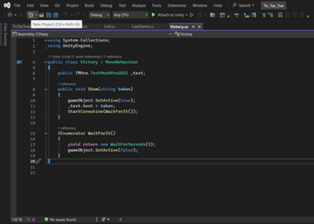
Task: Open the 100 % zoom level dropdown
Action: (20, 219)
